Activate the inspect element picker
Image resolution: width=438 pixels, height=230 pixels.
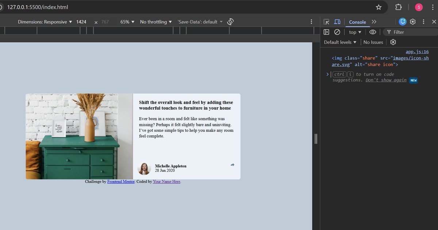(326, 22)
